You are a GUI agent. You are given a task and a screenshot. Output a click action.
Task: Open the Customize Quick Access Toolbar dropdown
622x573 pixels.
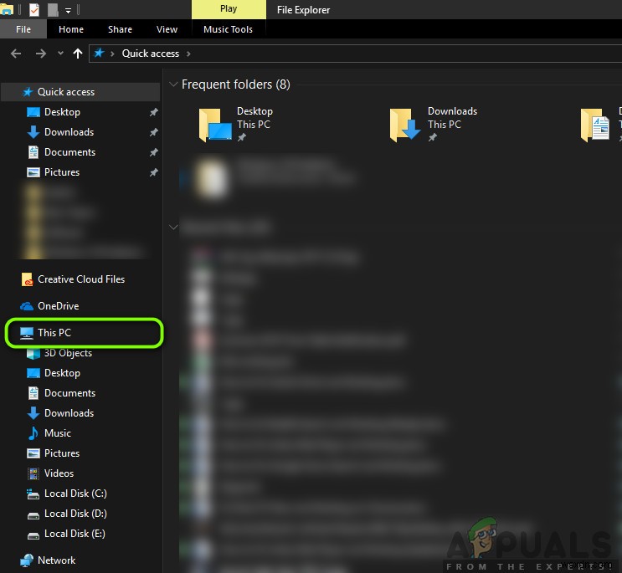pyautogui.click(x=69, y=10)
